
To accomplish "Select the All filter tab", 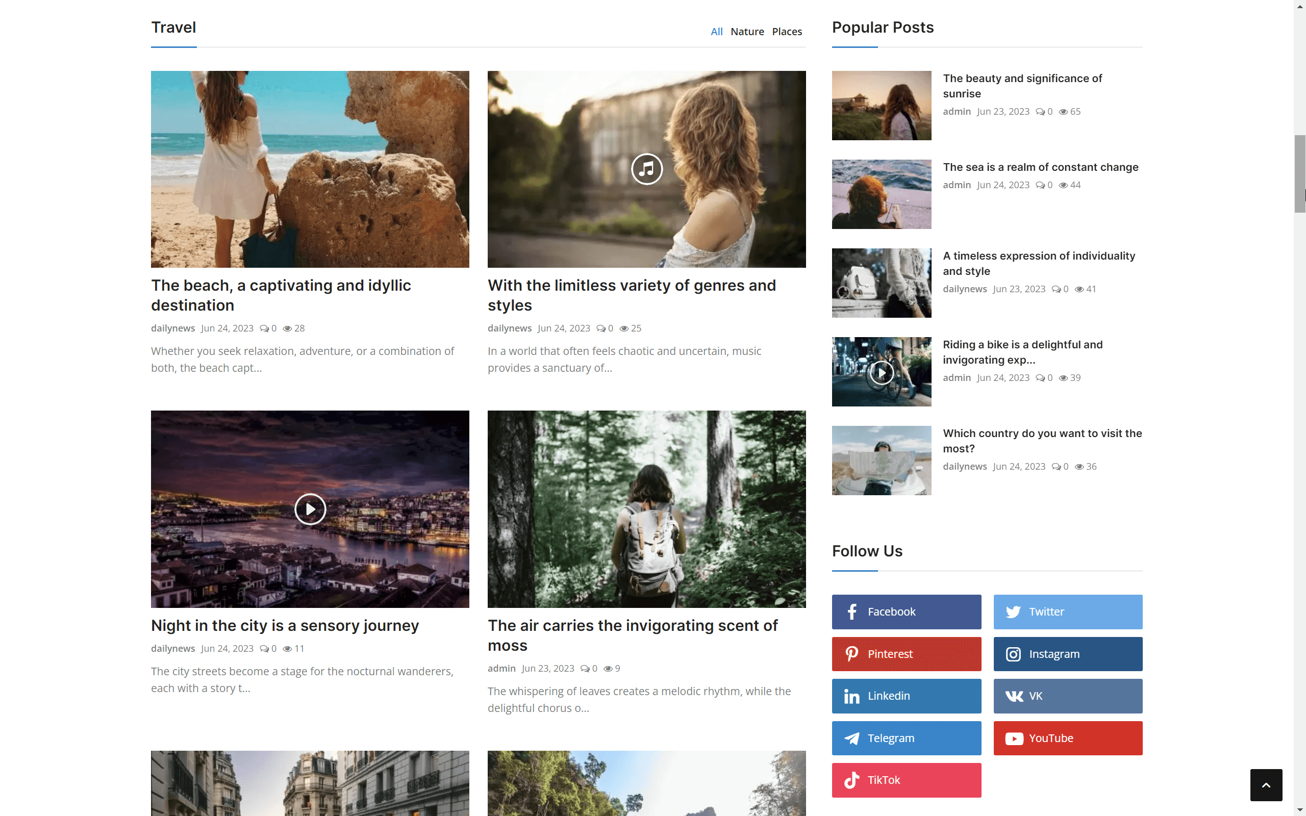I will [716, 31].
